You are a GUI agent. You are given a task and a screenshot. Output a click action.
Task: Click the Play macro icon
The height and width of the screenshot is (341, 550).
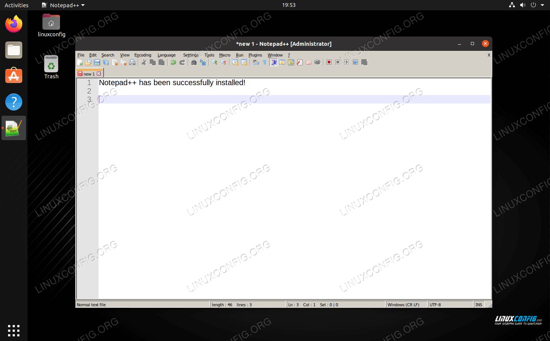(x=346, y=62)
